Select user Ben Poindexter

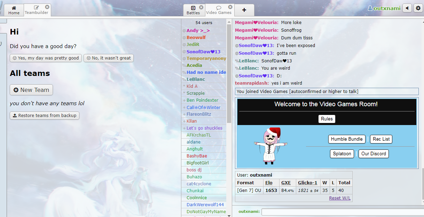point(204,100)
